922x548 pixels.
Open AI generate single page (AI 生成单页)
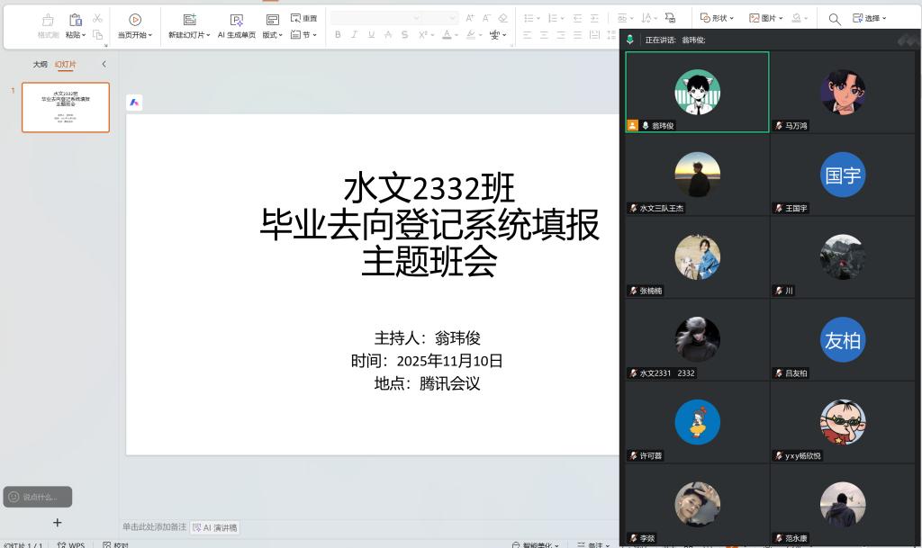(x=236, y=20)
